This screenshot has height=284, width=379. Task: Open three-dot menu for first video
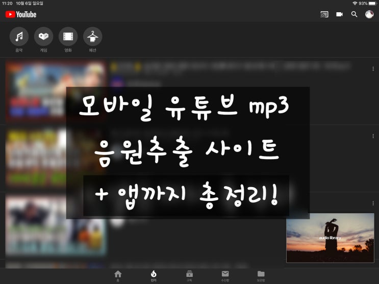click(x=373, y=68)
